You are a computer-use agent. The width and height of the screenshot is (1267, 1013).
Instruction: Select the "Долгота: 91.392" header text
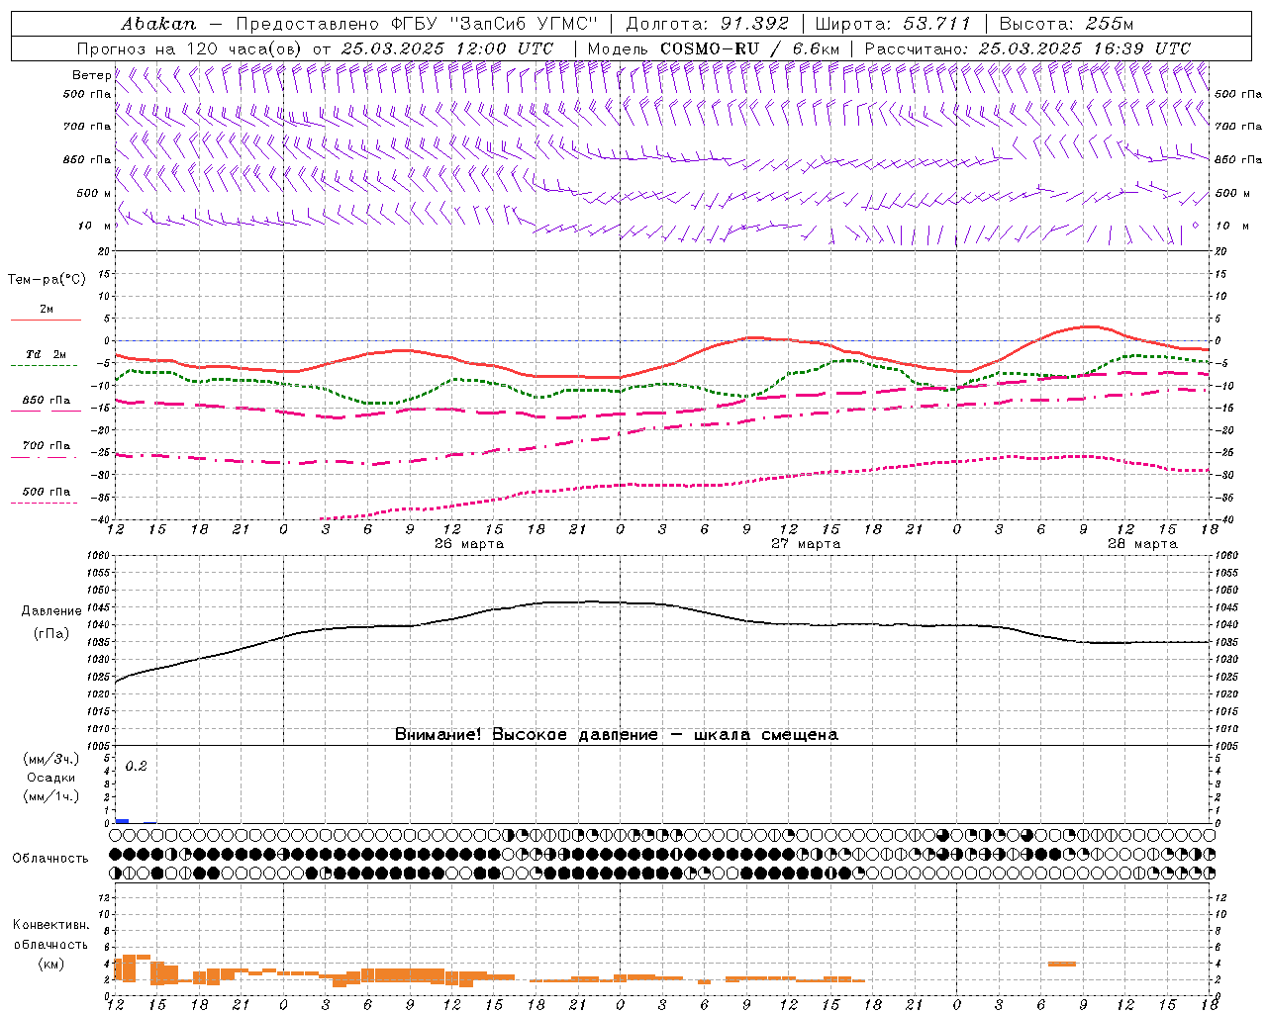click(708, 24)
